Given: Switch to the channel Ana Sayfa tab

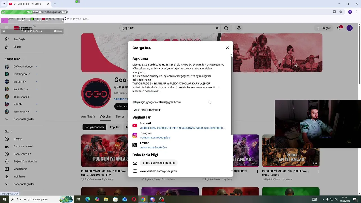Looking at the screenshot, I should (88, 116).
